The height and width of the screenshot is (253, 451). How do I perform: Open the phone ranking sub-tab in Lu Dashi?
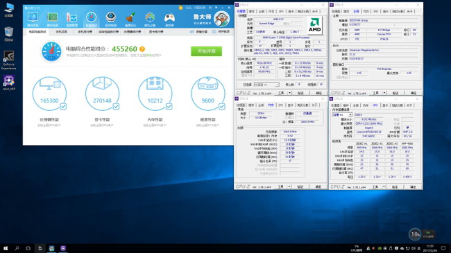(85, 32)
